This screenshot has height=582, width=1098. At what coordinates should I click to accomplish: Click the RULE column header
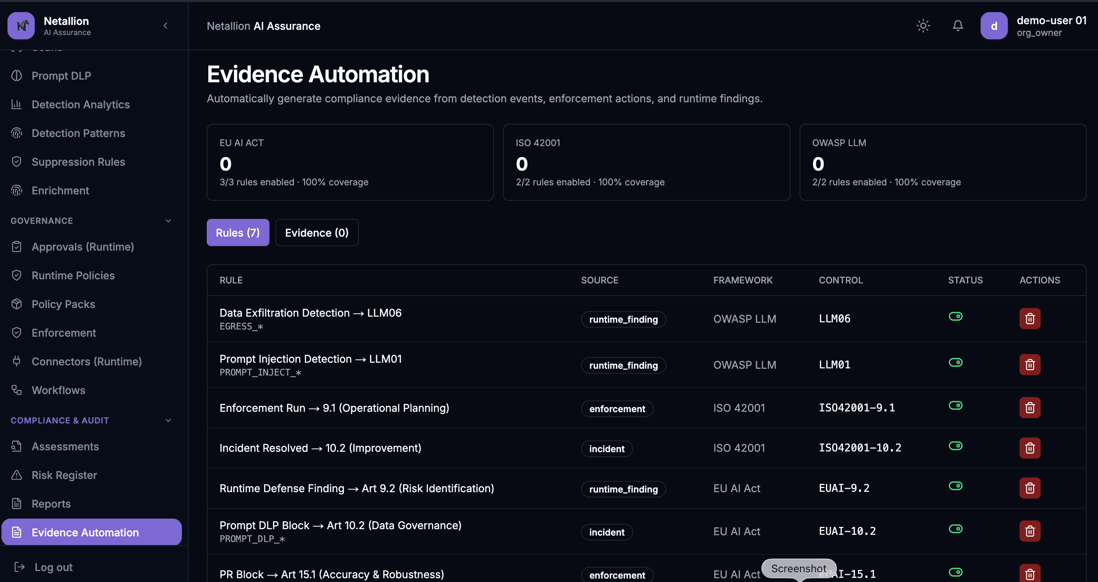pos(231,280)
